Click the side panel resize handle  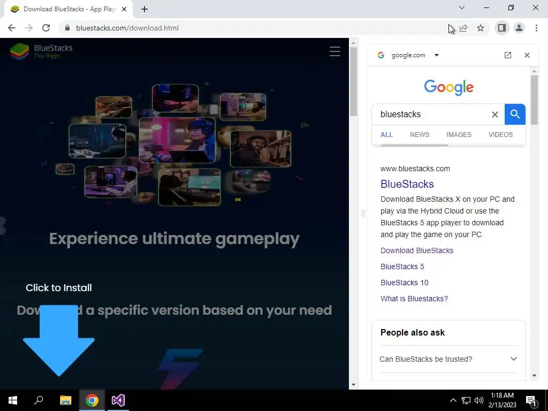click(x=363, y=213)
